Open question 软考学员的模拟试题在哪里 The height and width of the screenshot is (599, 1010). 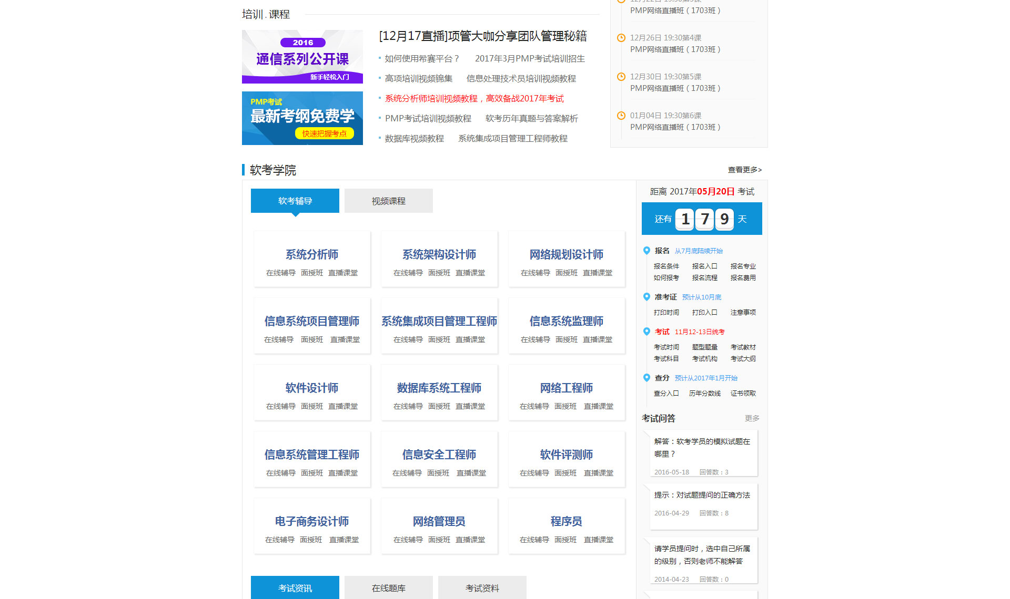[702, 447]
